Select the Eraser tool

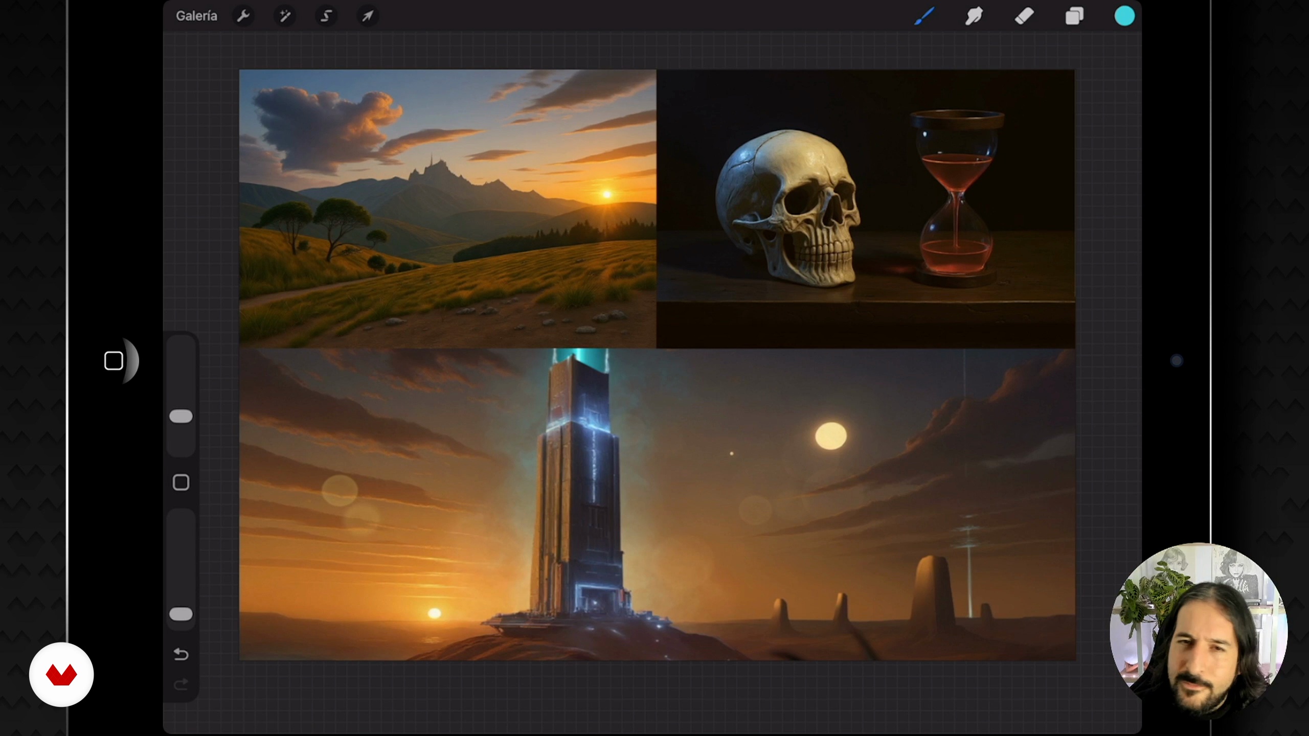coord(1024,16)
